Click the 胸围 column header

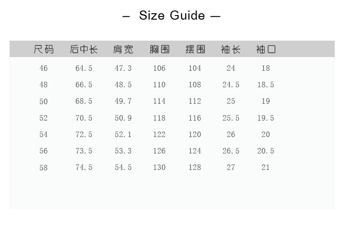(159, 49)
